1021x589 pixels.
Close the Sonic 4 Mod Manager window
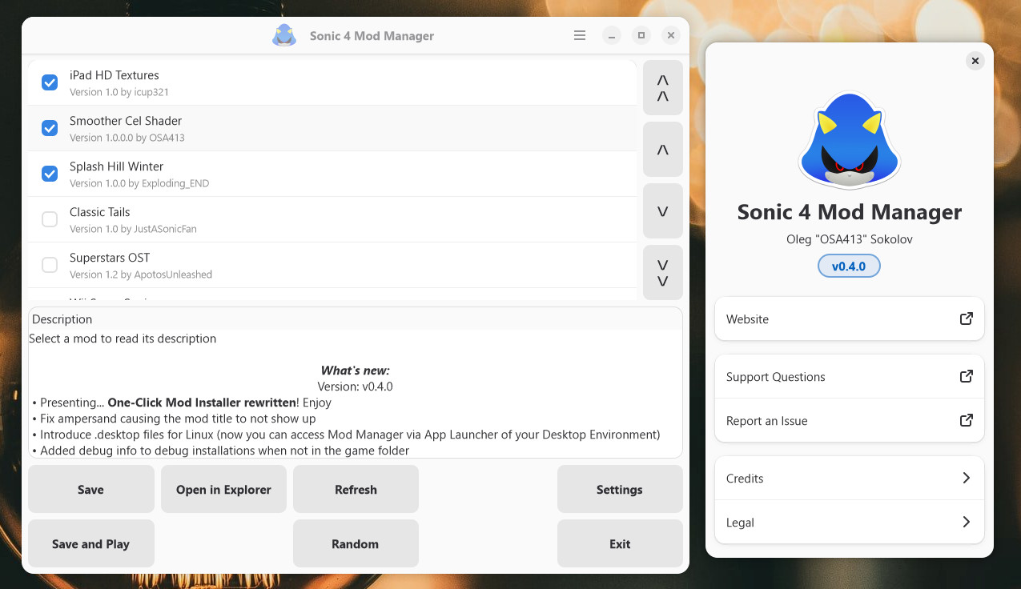(671, 35)
